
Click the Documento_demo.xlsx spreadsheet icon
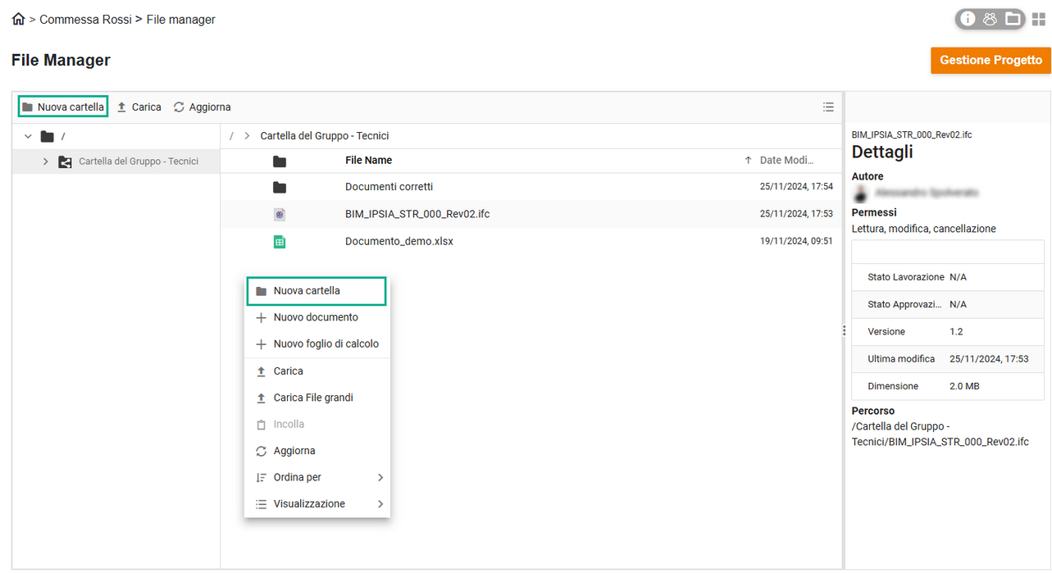[280, 242]
